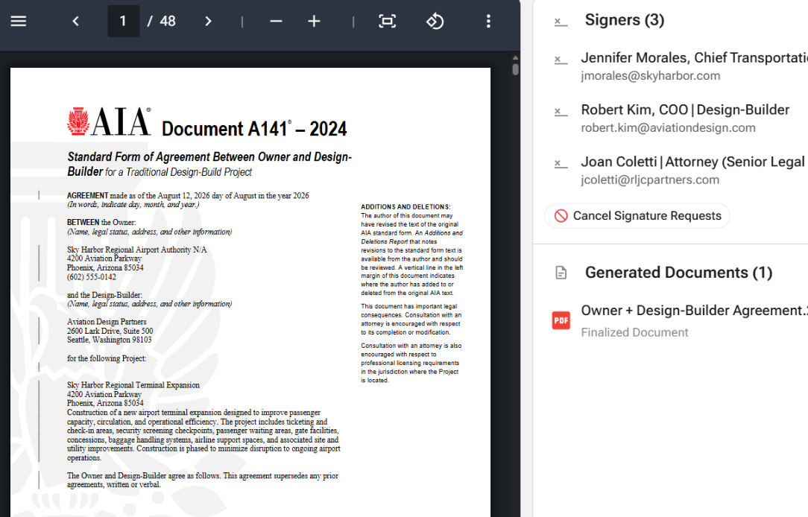Zoom out with the minus icon
This screenshot has width=808, height=517.
click(x=277, y=21)
